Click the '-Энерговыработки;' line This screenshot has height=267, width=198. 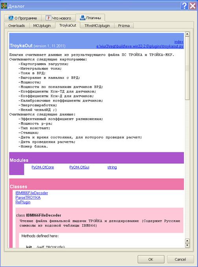(x=38, y=105)
